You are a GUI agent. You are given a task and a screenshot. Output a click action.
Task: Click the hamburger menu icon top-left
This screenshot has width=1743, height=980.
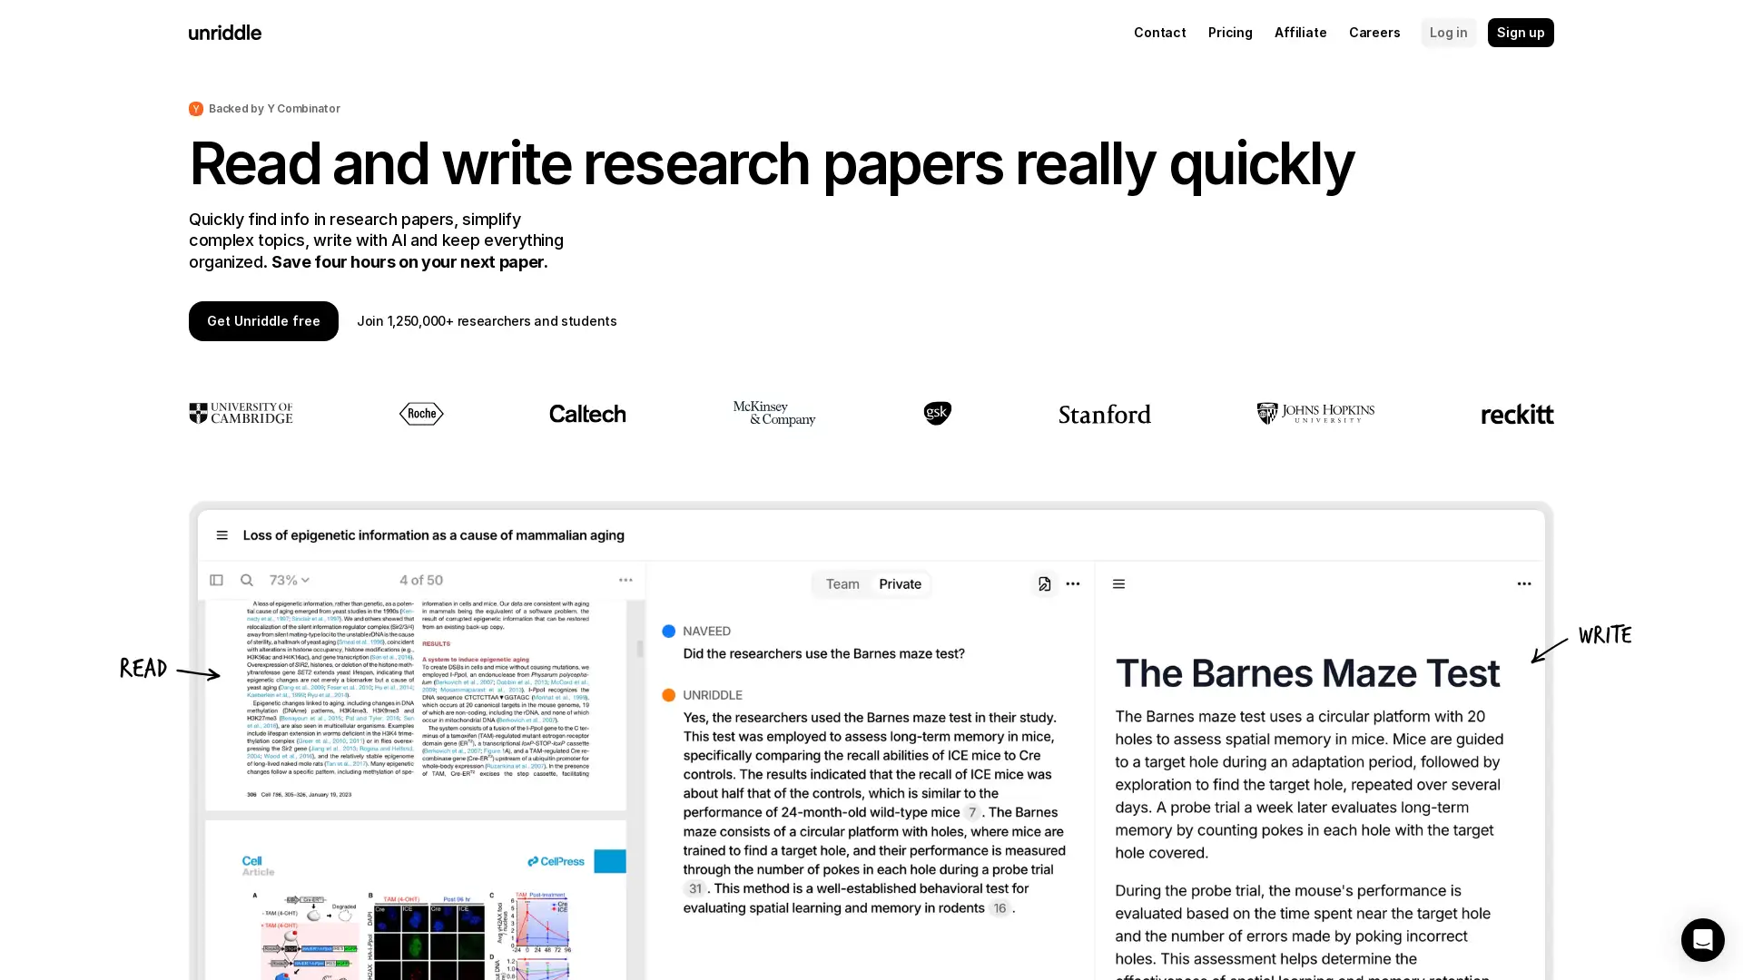222,534
